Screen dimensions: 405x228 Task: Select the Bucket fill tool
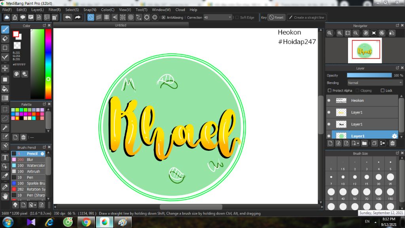tap(5, 89)
